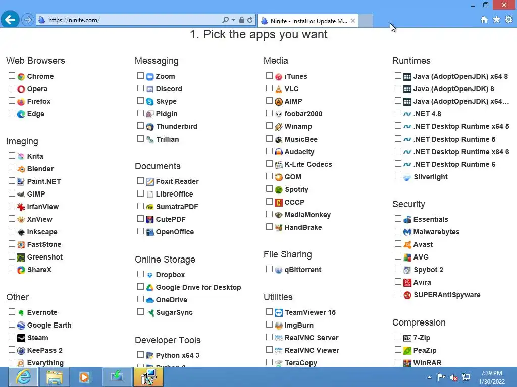Click the iTunes icon

tap(279, 77)
